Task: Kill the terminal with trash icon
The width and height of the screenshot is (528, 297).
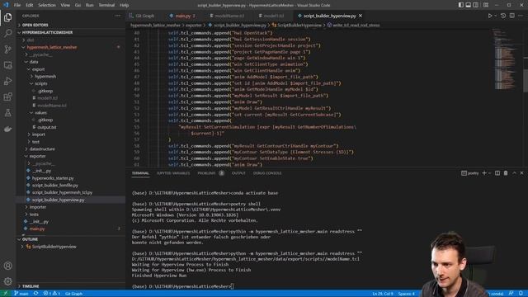Action: click(506, 173)
